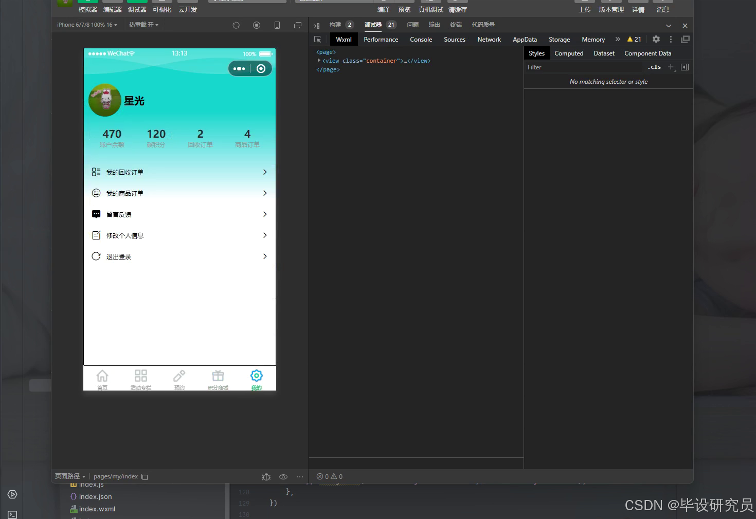756x519 pixels.
Task: Open 预约 tab in the mini program
Action: pos(179,380)
